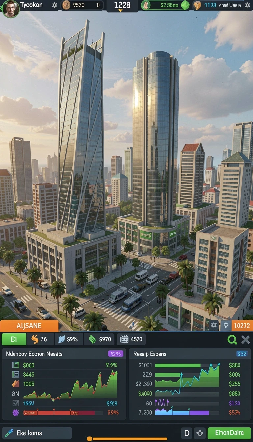
Task: Click the 7.6% value on left chart
Action: coord(111,365)
